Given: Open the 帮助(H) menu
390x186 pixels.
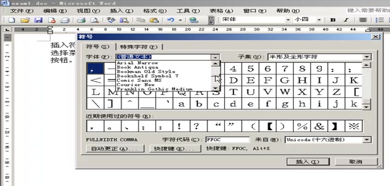Looking at the screenshot, I should pyautogui.click(x=288, y=11).
